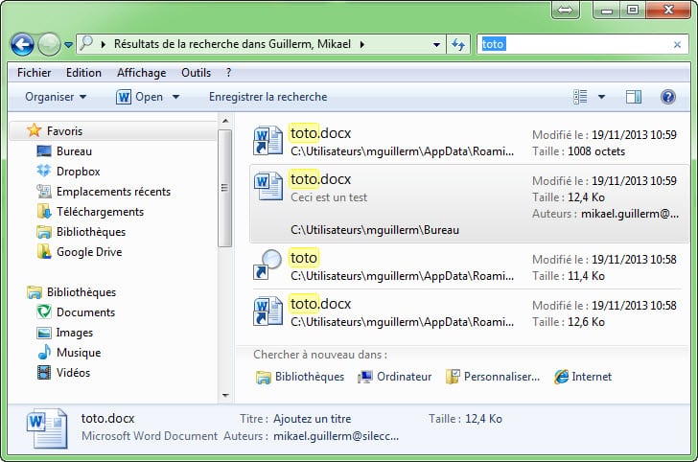Screen dimensions: 698x462
Task: Click the path C:\Utilisateurs\mguillerm\Bureau
Action: coord(375,230)
